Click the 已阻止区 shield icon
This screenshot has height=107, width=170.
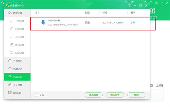click(10, 69)
